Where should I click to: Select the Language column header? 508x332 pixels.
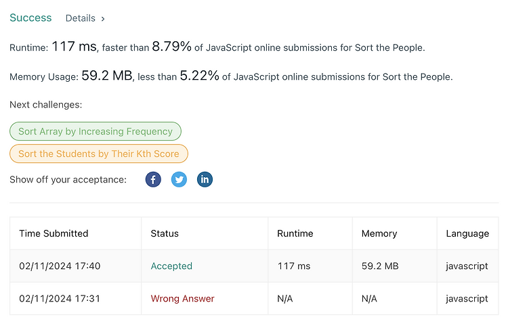pos(467,233)
